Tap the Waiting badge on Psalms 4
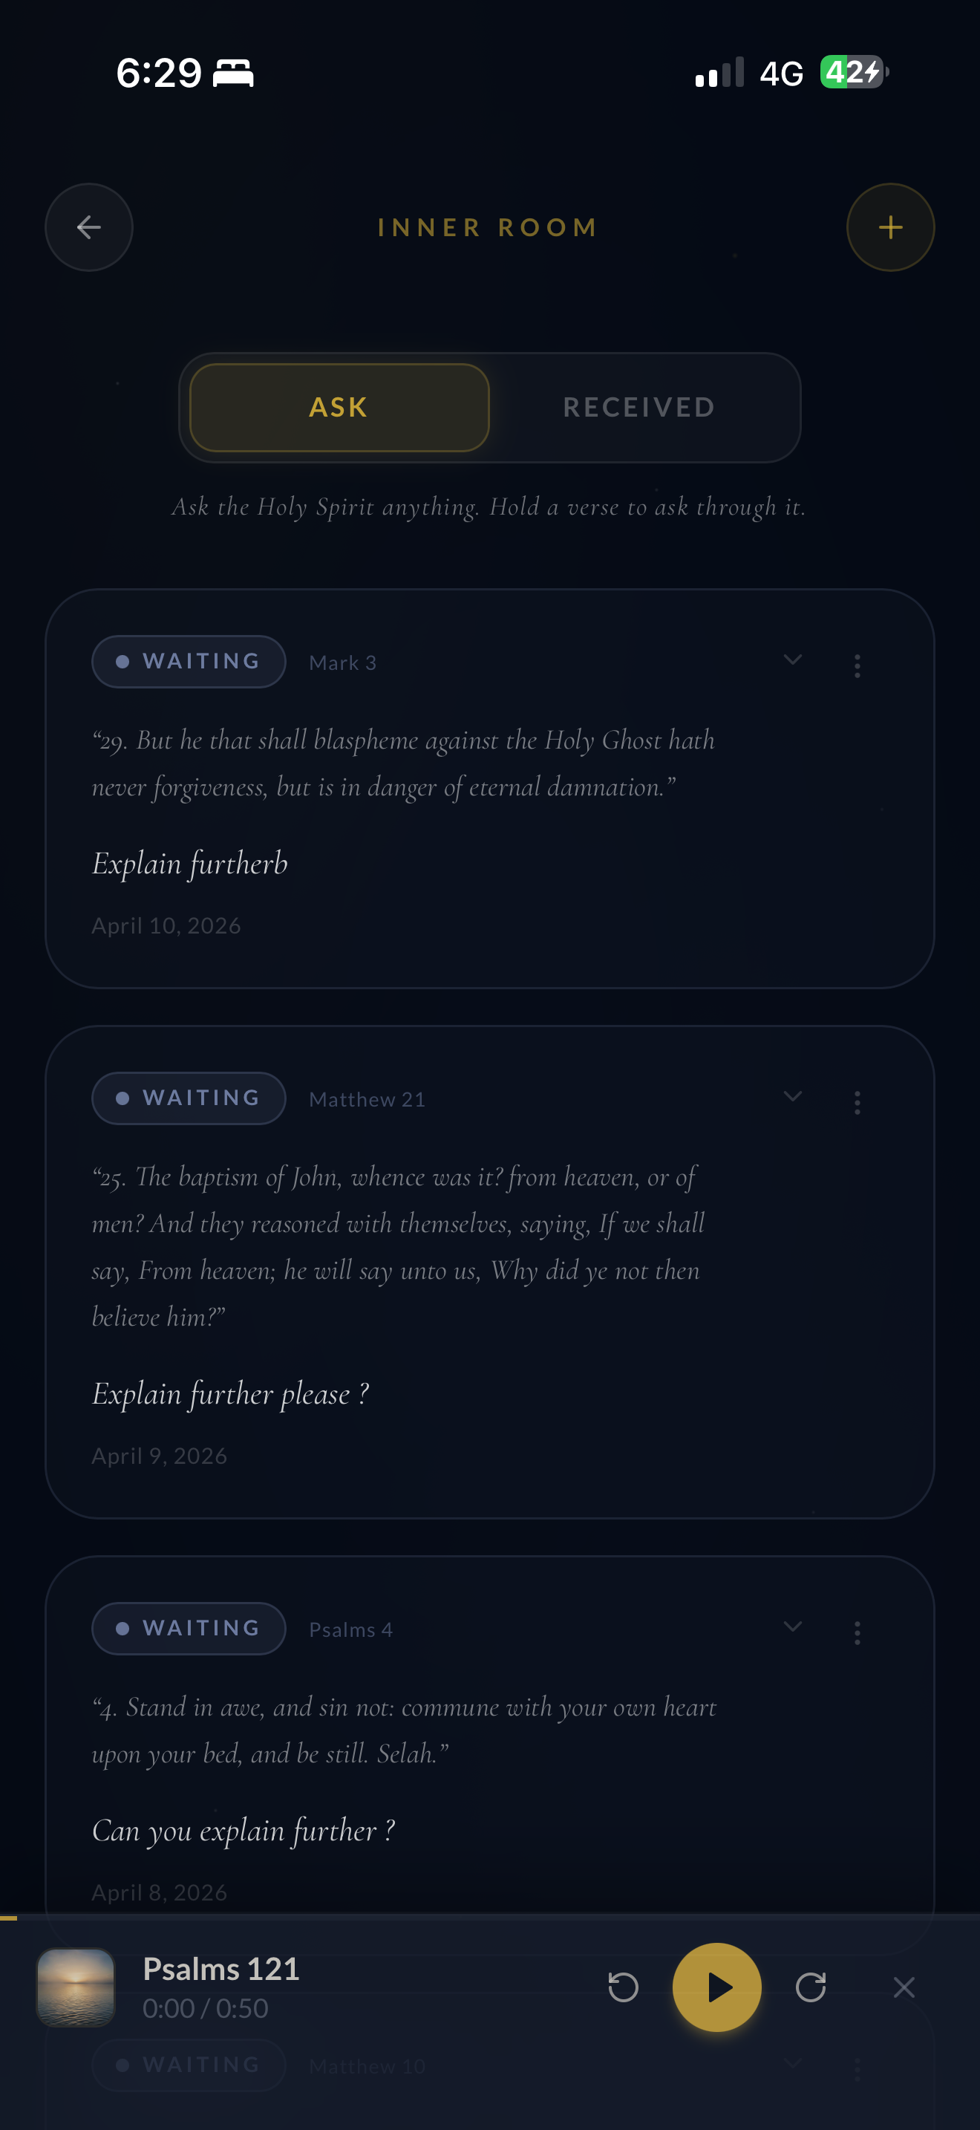 tap(189, 1628)
